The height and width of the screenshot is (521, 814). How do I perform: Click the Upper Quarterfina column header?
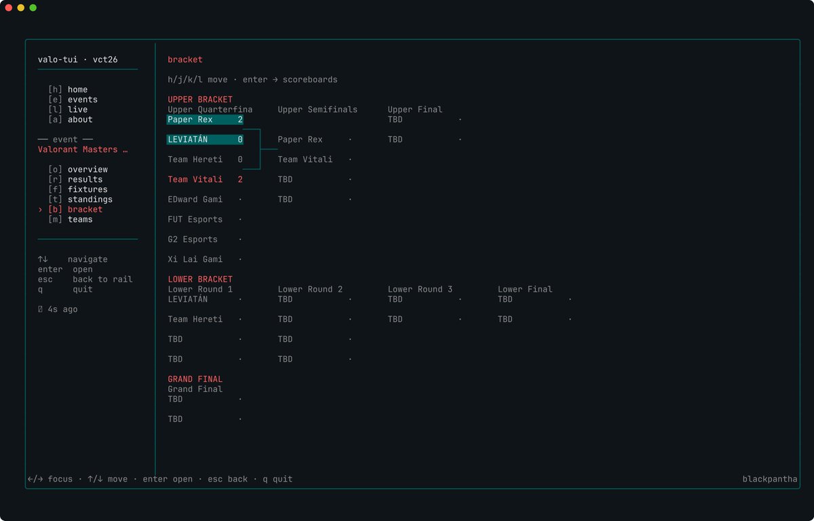tap(210, 109)
